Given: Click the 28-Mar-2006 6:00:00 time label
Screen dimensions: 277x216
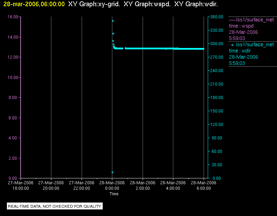Looking at the screenshot, I should pos(204,185).
